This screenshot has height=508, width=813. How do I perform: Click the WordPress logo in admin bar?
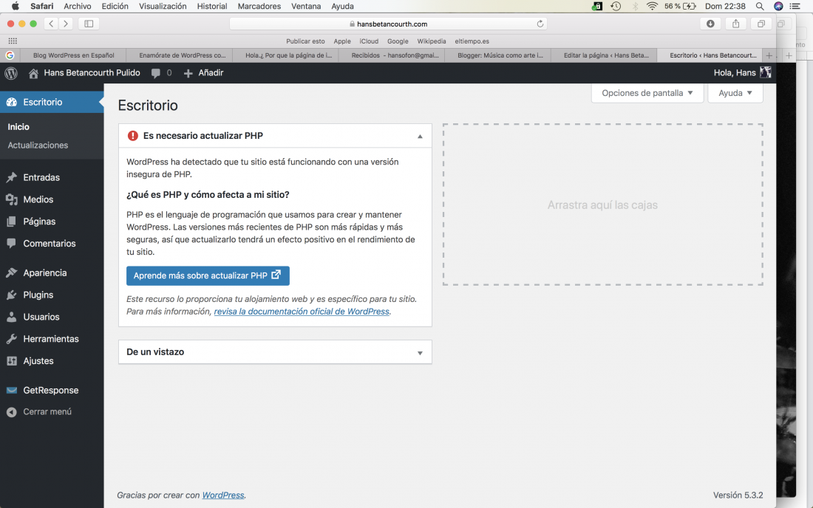11,73
